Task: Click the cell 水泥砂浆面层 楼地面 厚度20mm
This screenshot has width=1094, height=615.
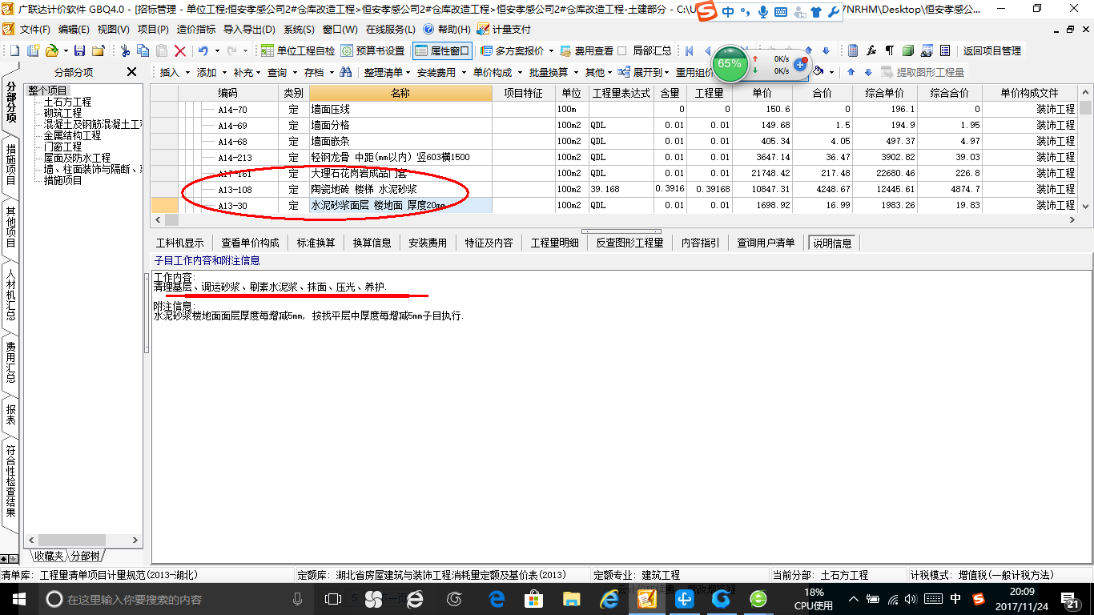Action: coord(400,205)
